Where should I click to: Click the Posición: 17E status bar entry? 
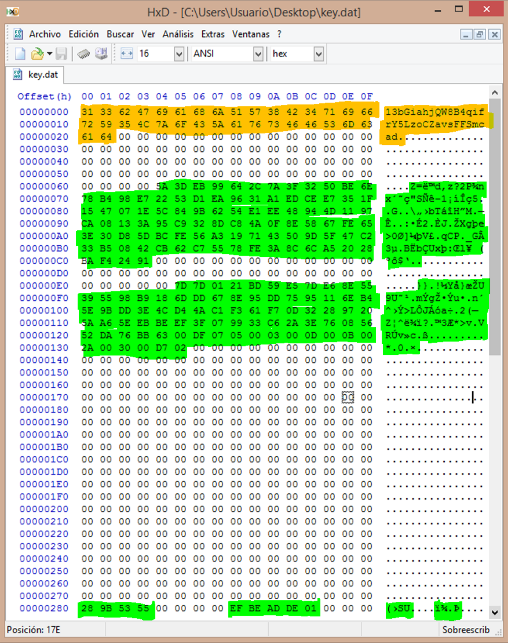click(x=34, y=630)
